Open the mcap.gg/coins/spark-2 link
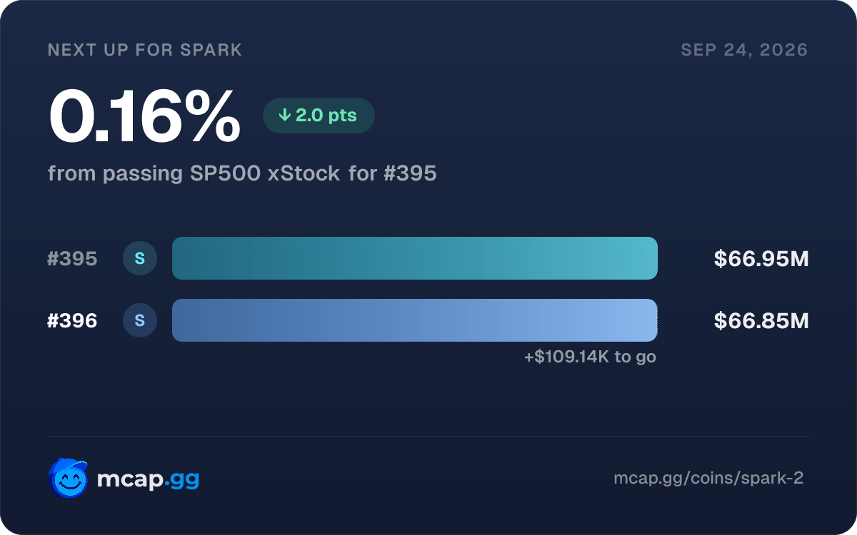The height and width of the screenshot is (535, 857). 708,478
